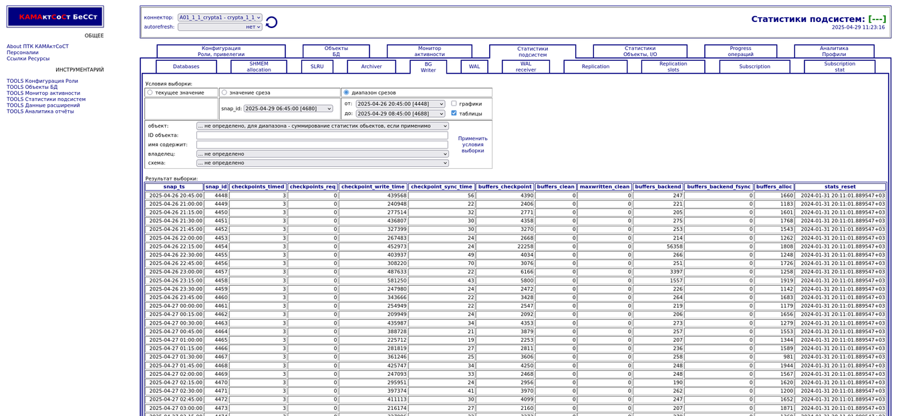The height and width of the screenshot is (416, 898).
Task: Open 'About ПТК КАМАктСоСТ' link
Action: pyautogui.click(x=37, y=47)
